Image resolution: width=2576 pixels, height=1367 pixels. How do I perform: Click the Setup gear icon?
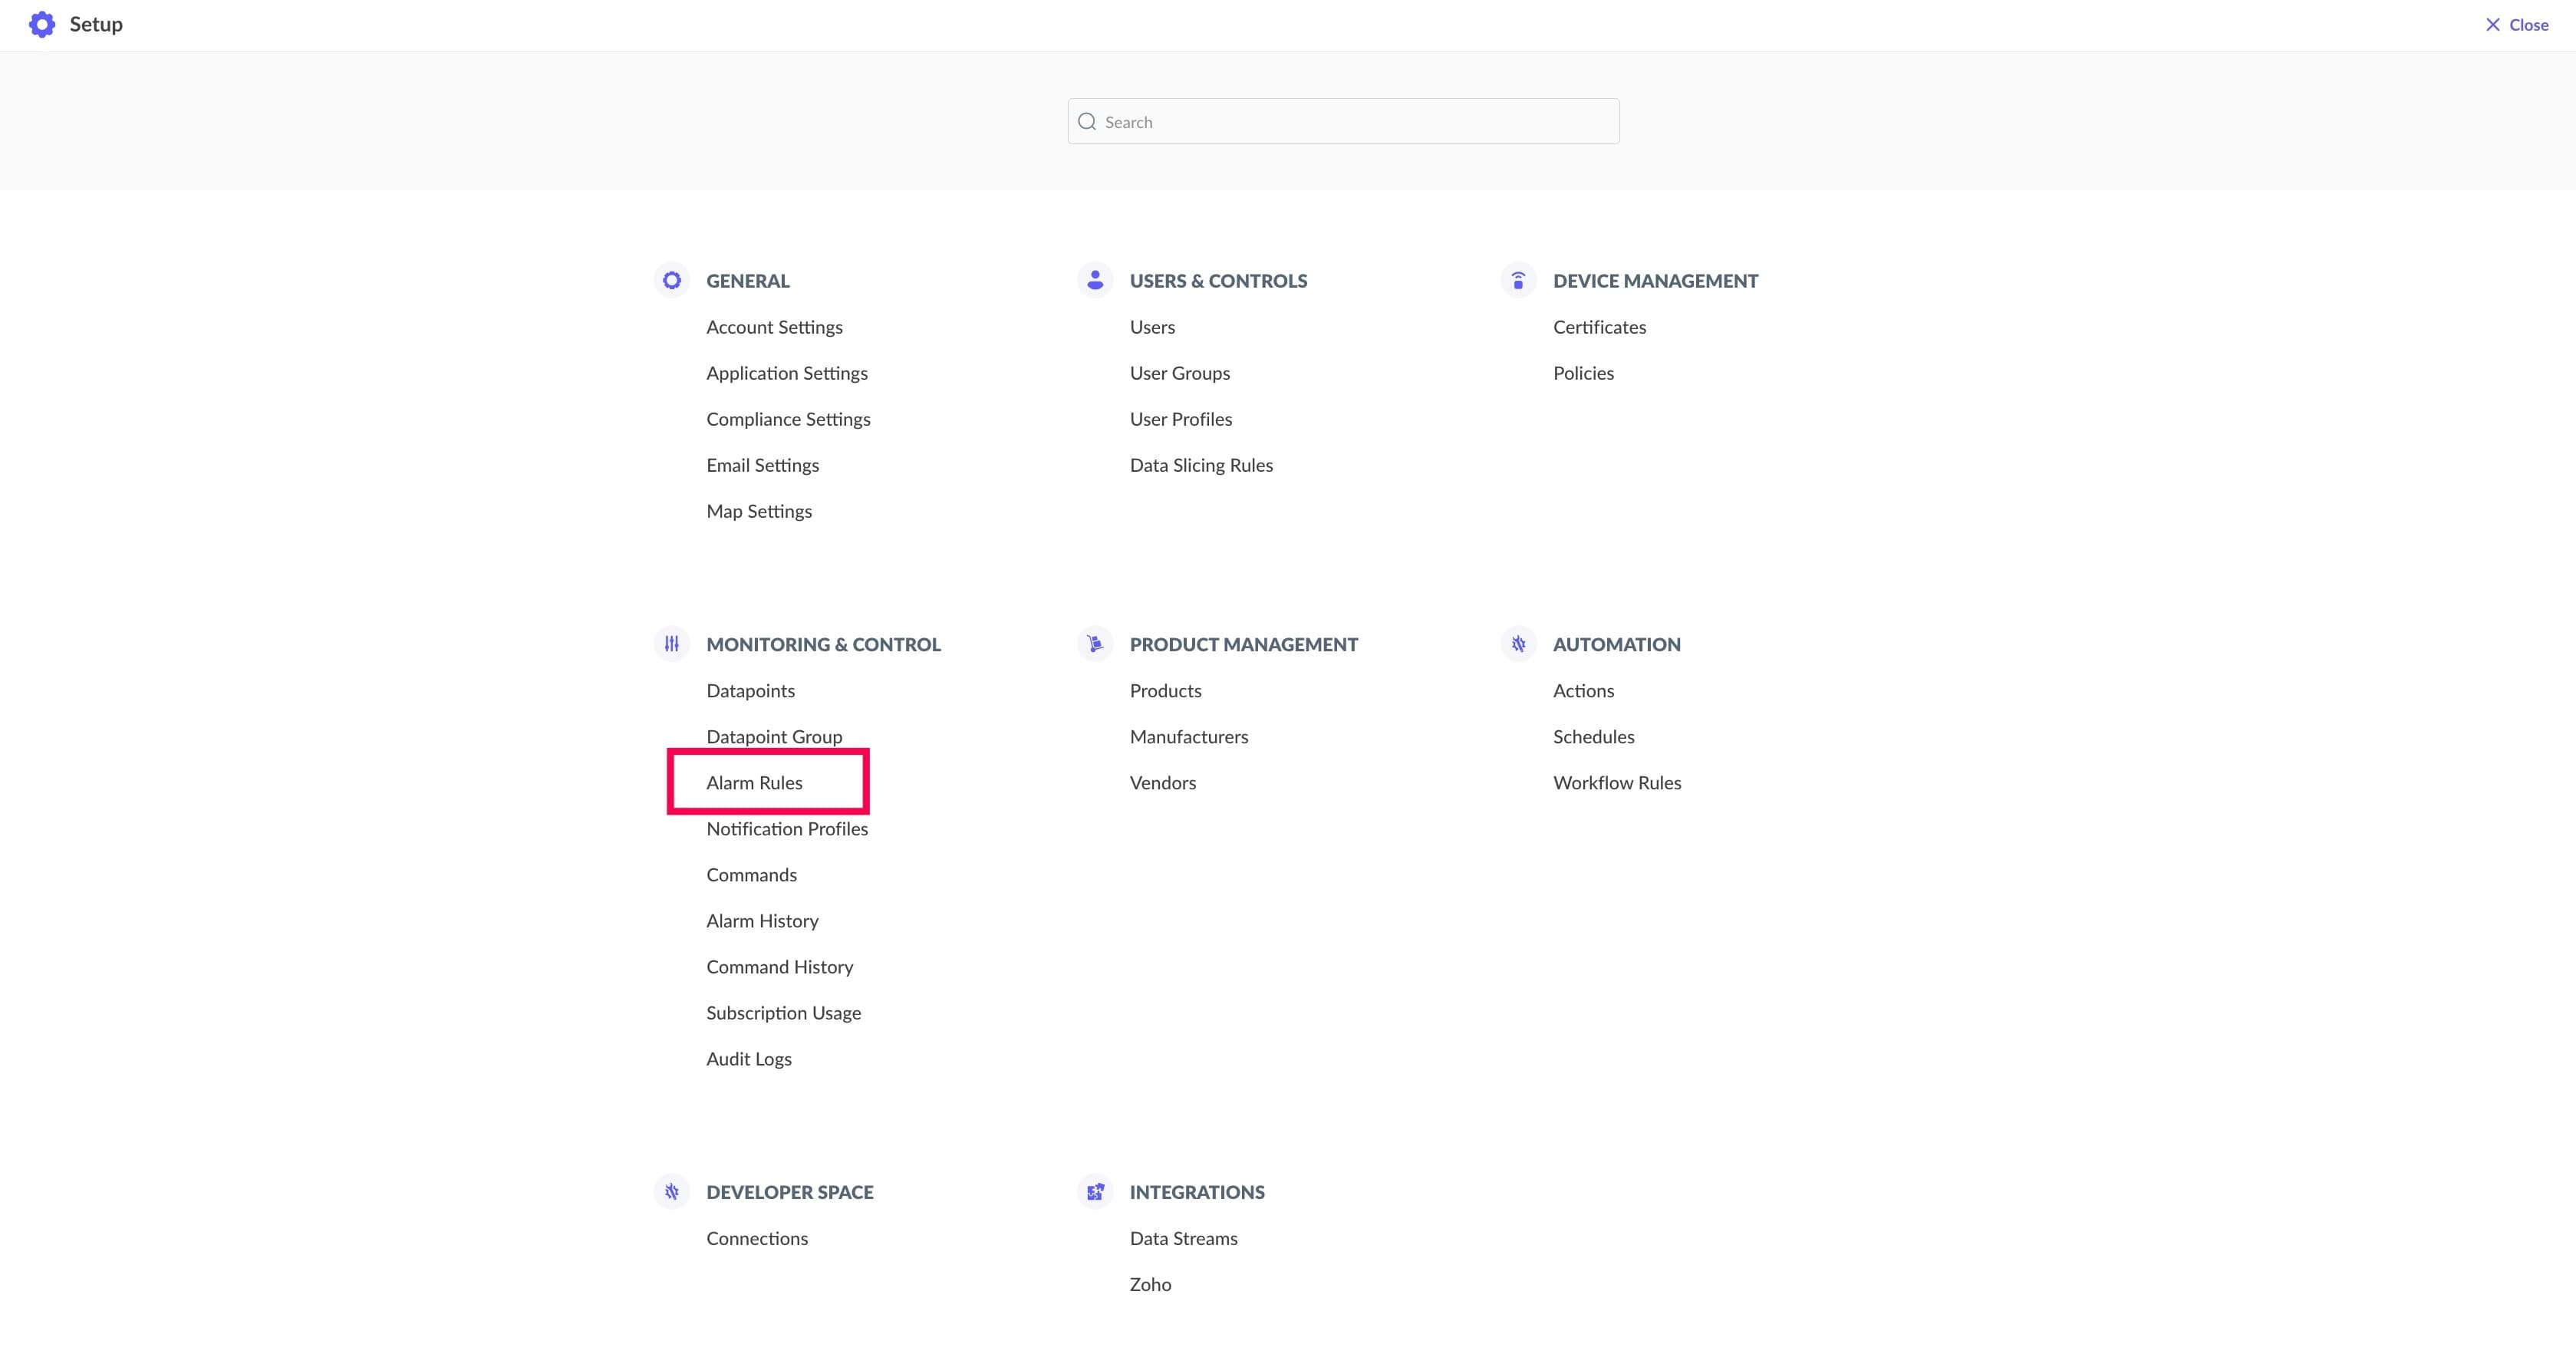[x=42, y=24]
